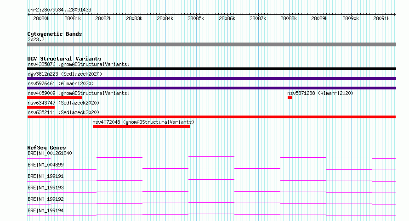The width and height of the screenshot is (409, 221).
Task: Select the nsv4072048 red variant bar
Action: coord(141,127)
